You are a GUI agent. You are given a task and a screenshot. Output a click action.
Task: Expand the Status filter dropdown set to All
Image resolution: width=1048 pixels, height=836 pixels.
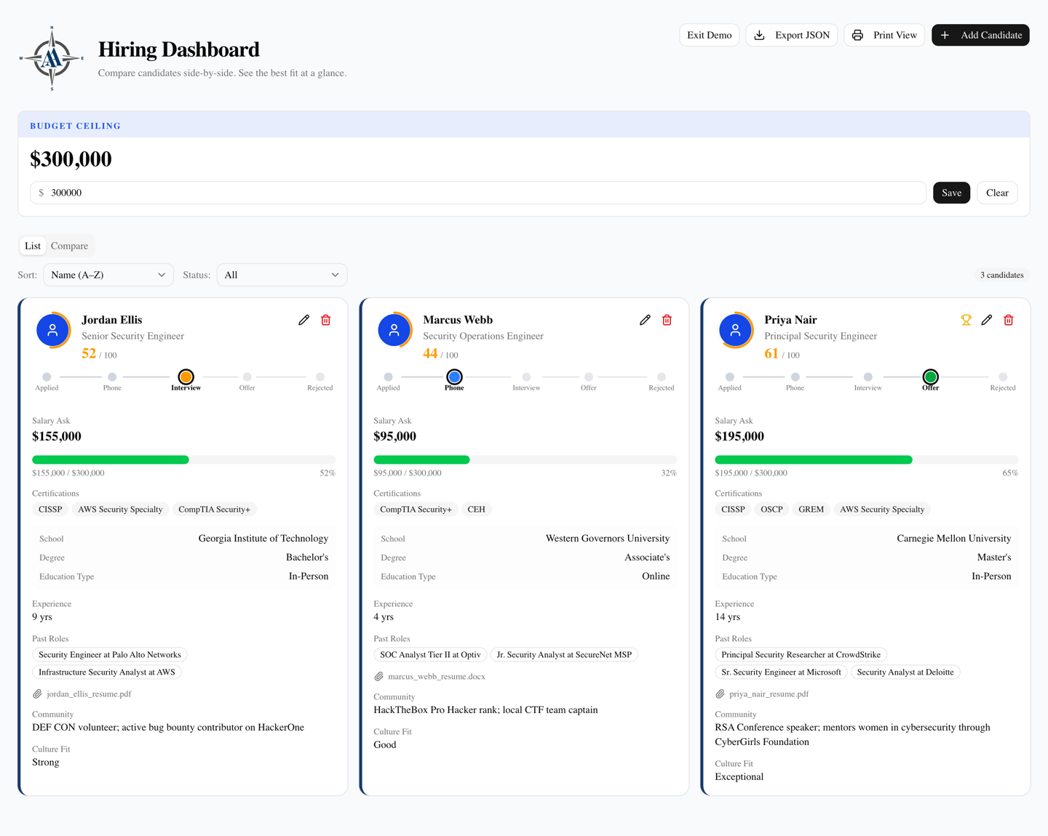pyautogui.click(x=282, y=275)
